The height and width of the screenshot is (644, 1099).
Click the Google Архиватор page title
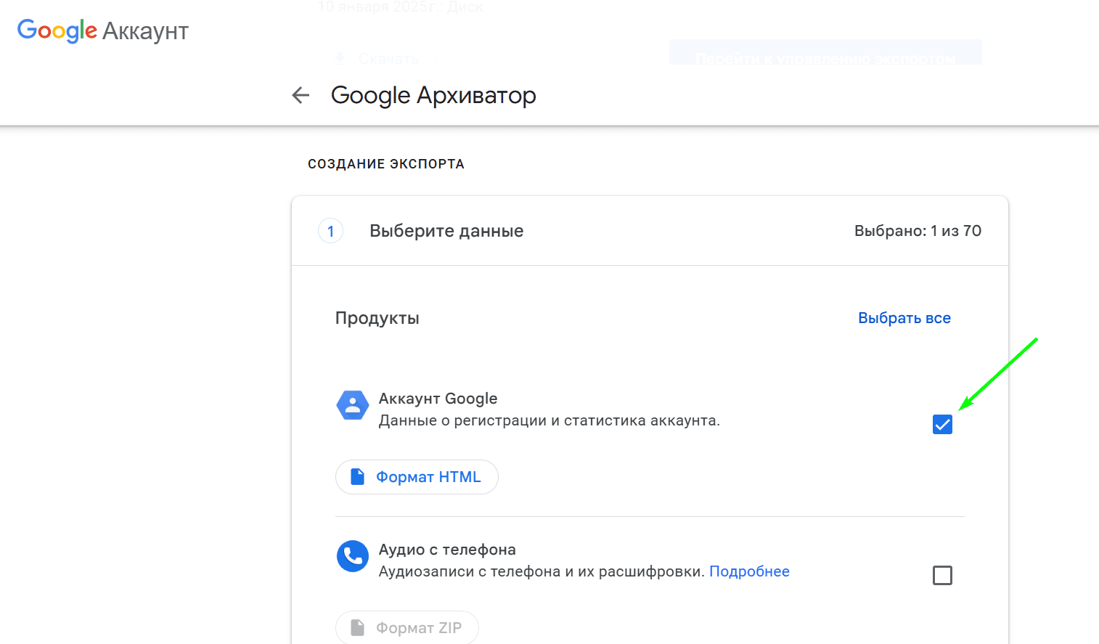click(433, 95)
